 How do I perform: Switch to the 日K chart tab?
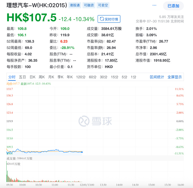tap(32, 77)
